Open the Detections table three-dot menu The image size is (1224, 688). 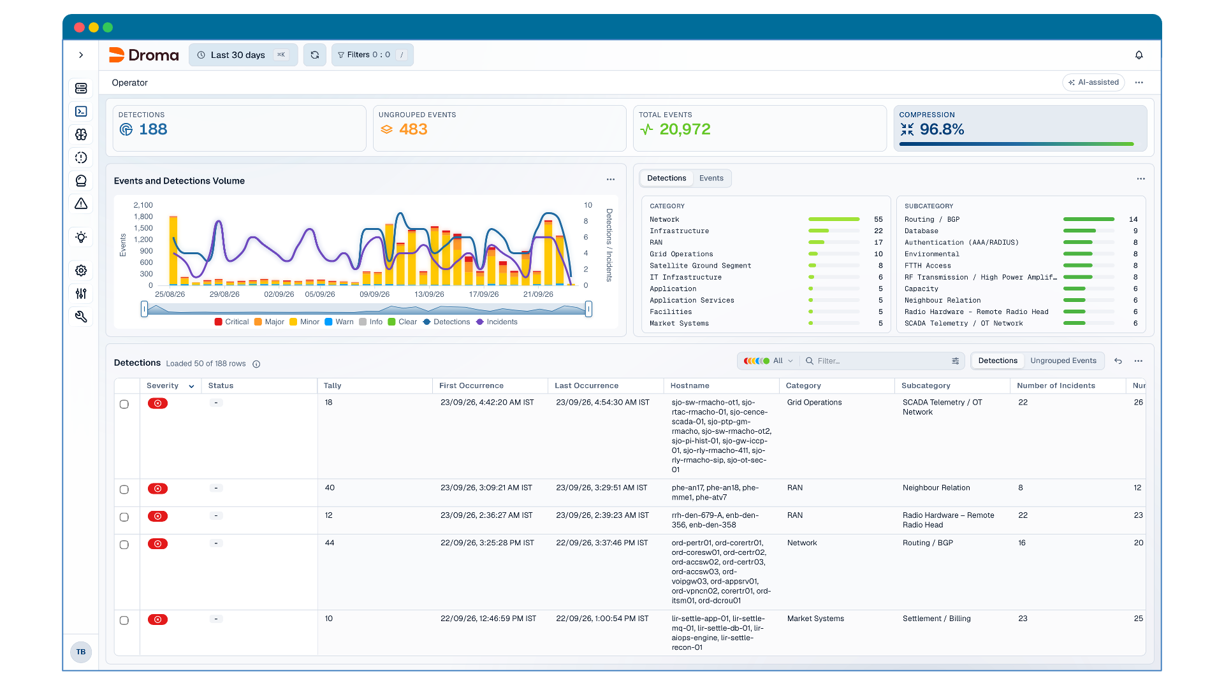click(x=1139, y=361)
